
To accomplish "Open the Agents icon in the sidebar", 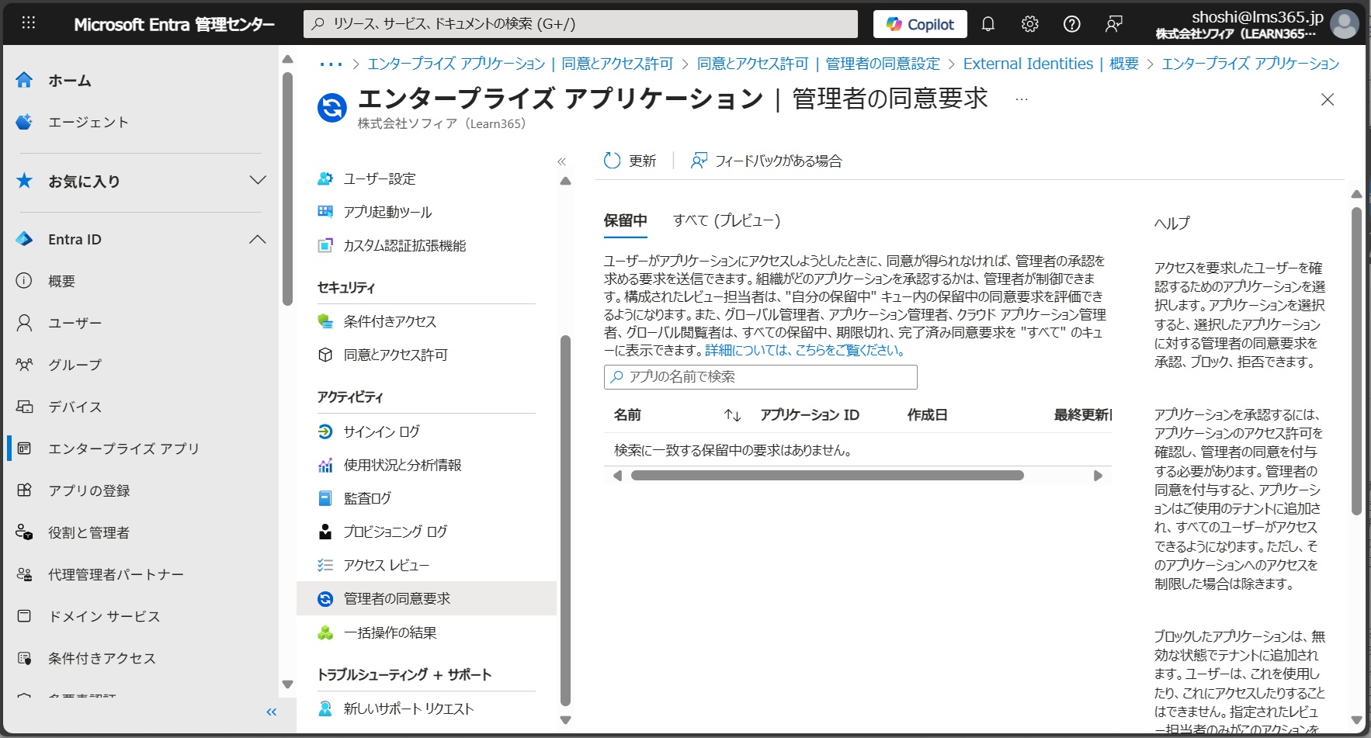I will (25, 122).
